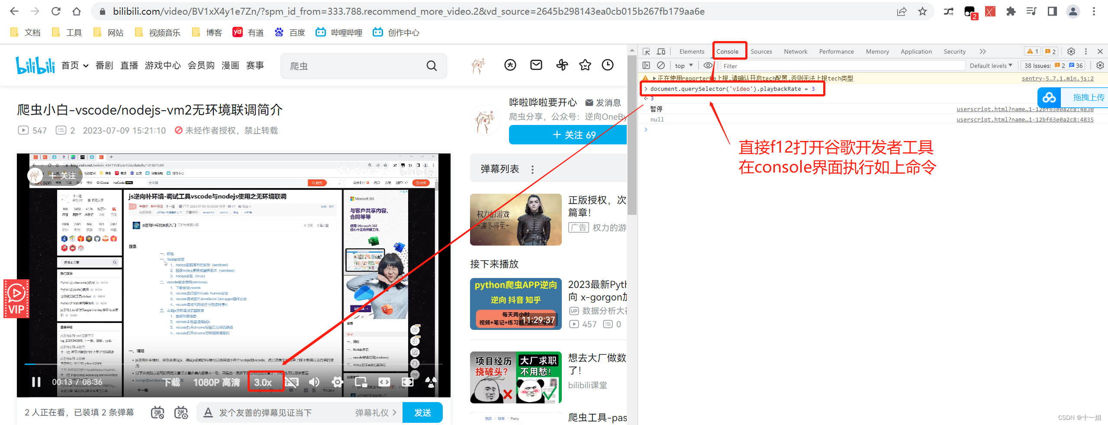The height and width of the screenshot is (425, 1108).
Task: Change the 1080P 高清 quality setting
Action: (x=216, y=383)
